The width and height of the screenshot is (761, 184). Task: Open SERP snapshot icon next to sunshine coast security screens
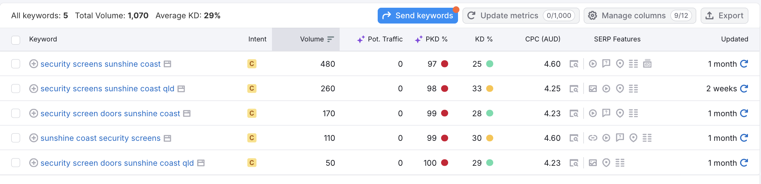click(x=168, y=138)
